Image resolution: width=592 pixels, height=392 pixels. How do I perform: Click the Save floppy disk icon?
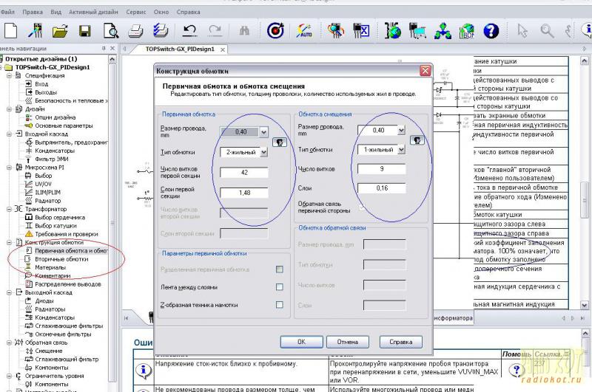click(x=84, y=31)
